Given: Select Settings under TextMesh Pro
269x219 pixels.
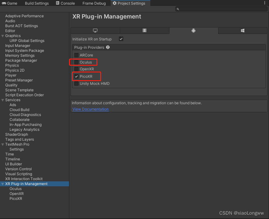Looking at the screenshot, I should coord(17,149).
